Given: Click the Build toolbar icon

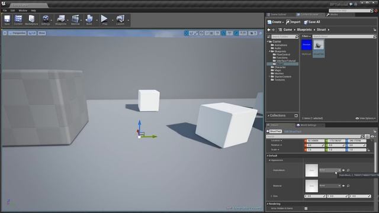Looking at the screenshot, I should [89, 20].
